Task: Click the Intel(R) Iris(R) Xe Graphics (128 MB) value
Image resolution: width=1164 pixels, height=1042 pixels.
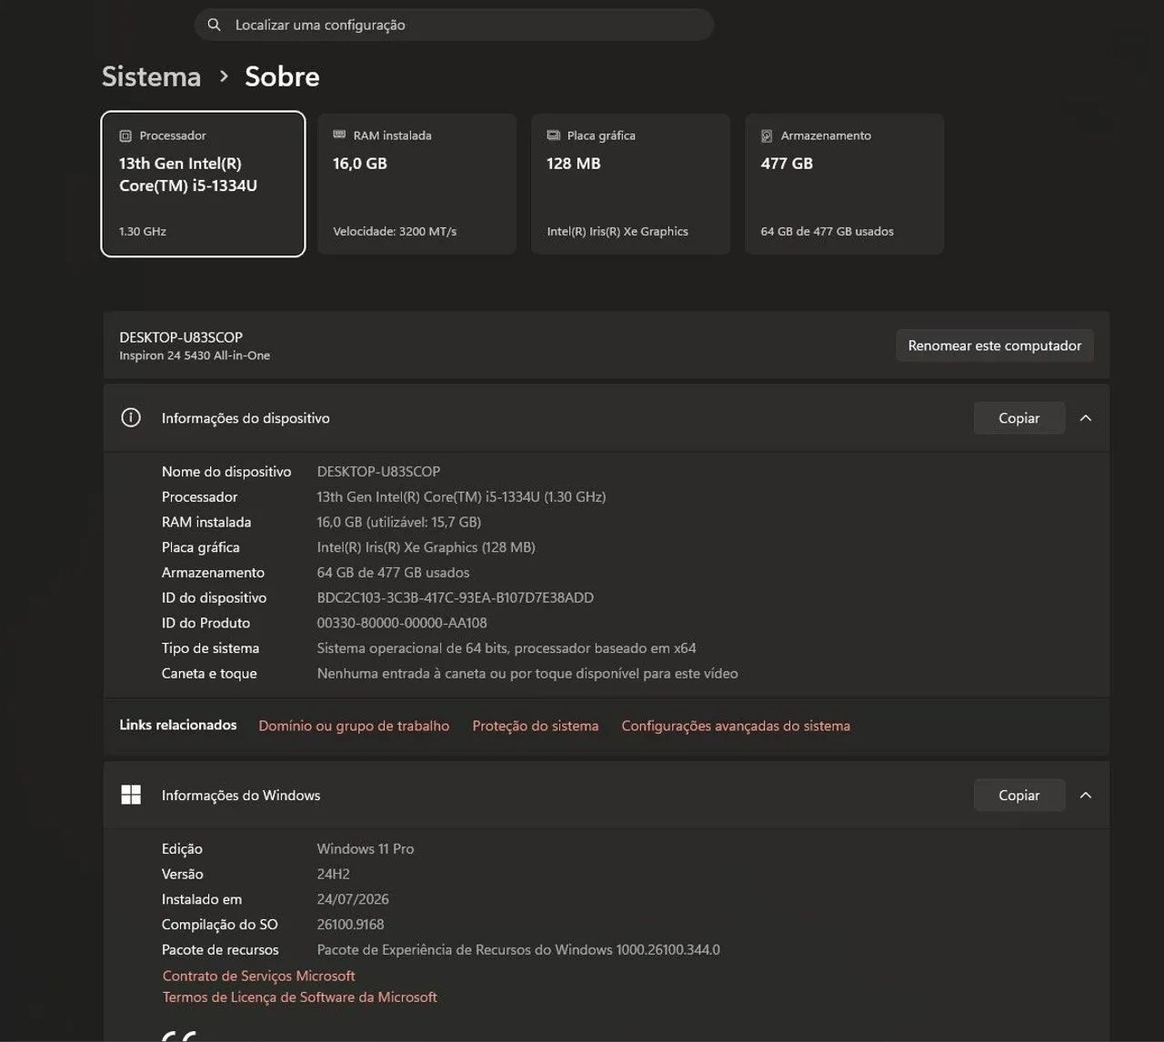Action: 426,547
